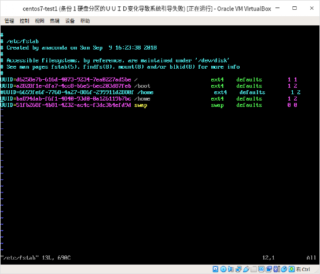Image resolution: width=320 pixels, height=274 pixels.
Task: Minimize the VirtualBox window
Action: [x=277, y=8]
